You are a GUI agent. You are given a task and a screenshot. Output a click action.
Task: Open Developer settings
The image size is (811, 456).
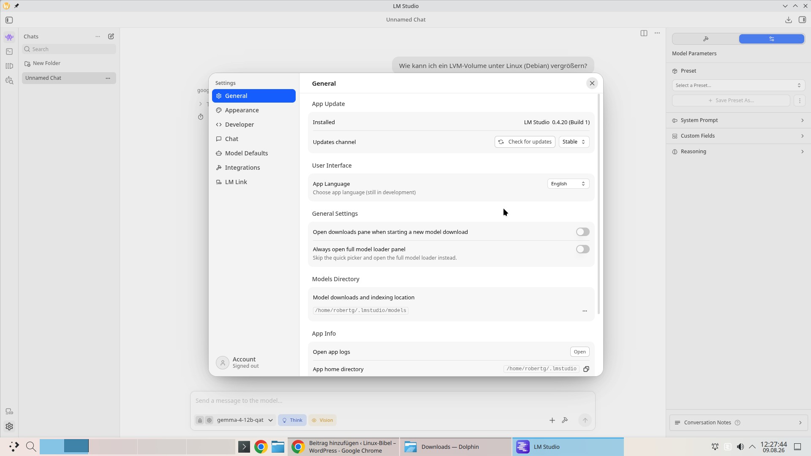coord(253,125)
